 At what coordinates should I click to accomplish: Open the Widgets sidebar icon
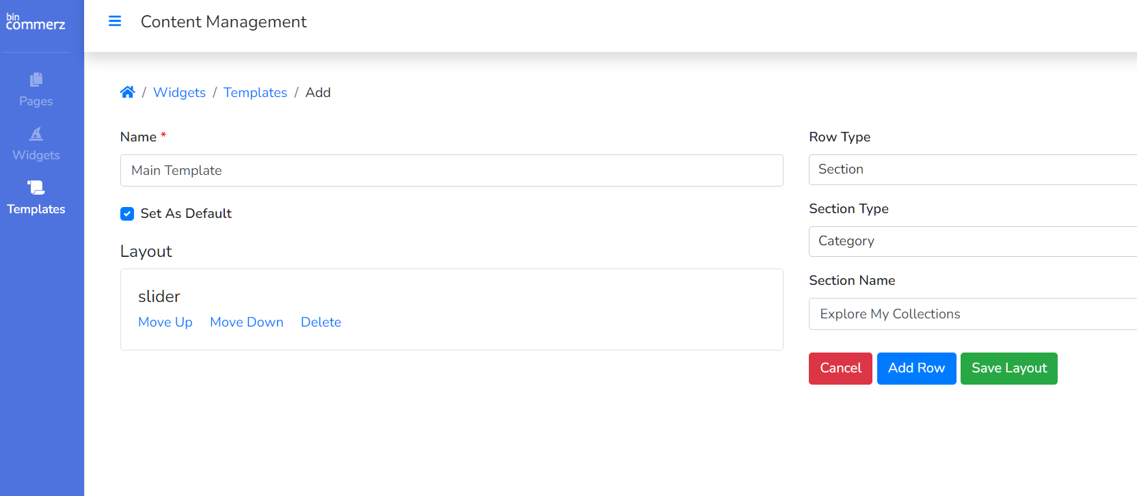[x=36, y=134]
